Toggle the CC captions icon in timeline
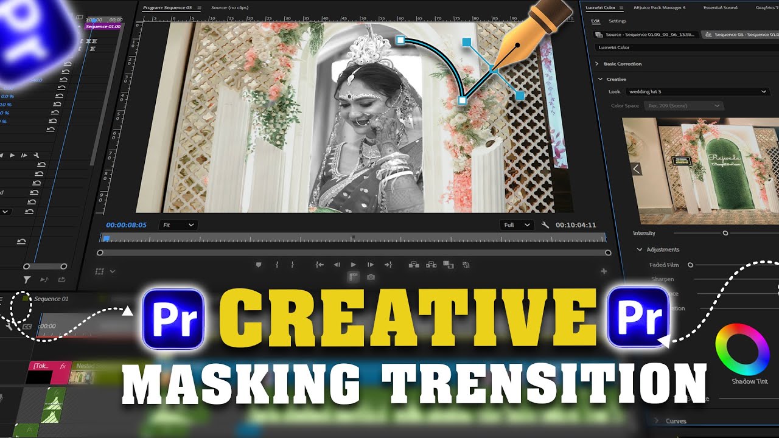779x438 pixels. pos(27,327)
